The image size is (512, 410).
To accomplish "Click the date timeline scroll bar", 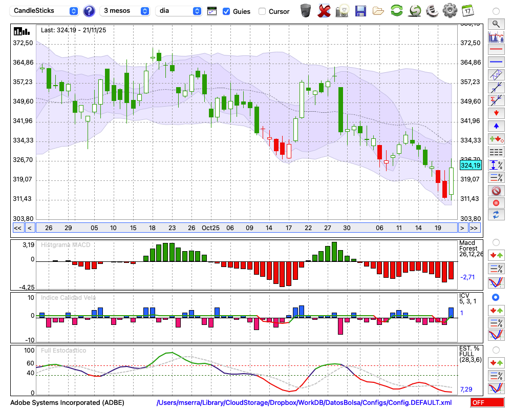I will click(246, 228).
